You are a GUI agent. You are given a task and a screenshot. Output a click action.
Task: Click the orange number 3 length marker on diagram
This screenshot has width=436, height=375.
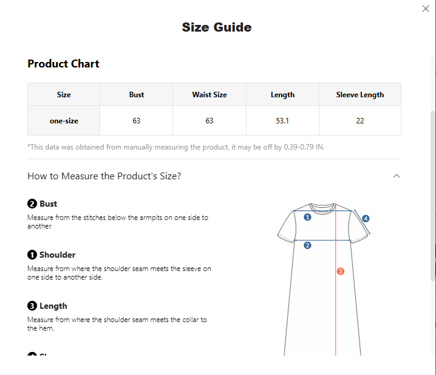(x=340, y=271)
